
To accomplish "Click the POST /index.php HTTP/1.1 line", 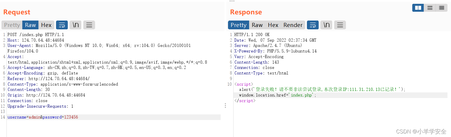I will [36, 35].
